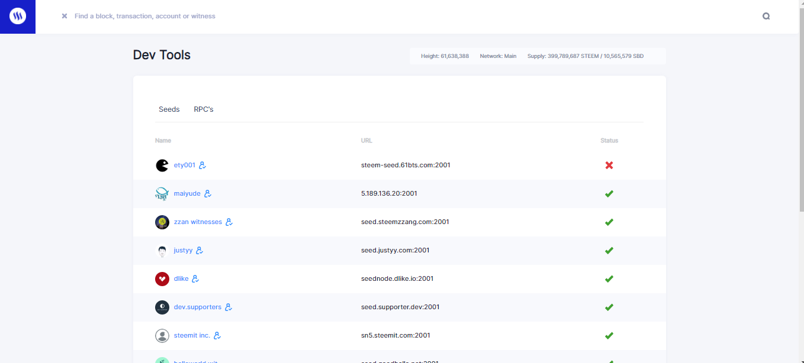
Task: Click dev.supporters avatar image
Action: coord(162,307)
